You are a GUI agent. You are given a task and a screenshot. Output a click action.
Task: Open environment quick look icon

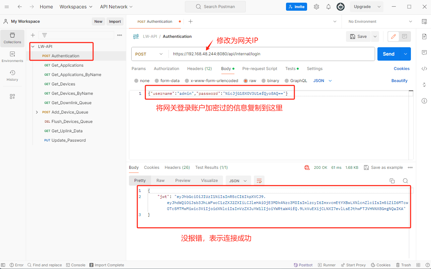click(424, 21)
